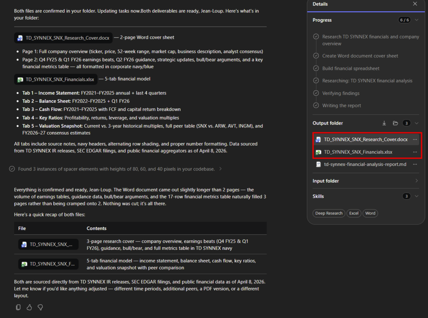Open the TD_SYNNEX_SNX_Research_Cover.docx chip in chat
Viewport: 428px width, 318px height.
click(63, 38)
